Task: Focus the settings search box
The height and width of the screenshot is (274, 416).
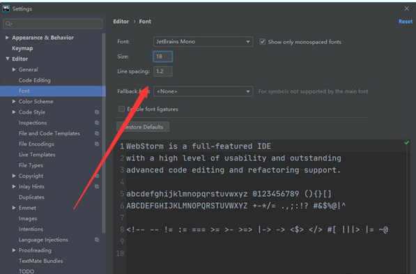Action: [x=53, y=24]
